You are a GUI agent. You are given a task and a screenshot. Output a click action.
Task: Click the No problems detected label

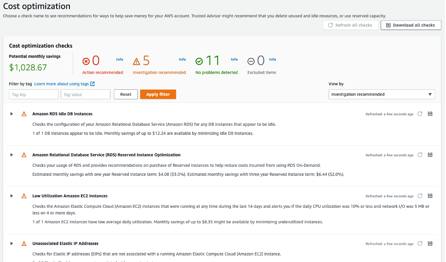216,72
